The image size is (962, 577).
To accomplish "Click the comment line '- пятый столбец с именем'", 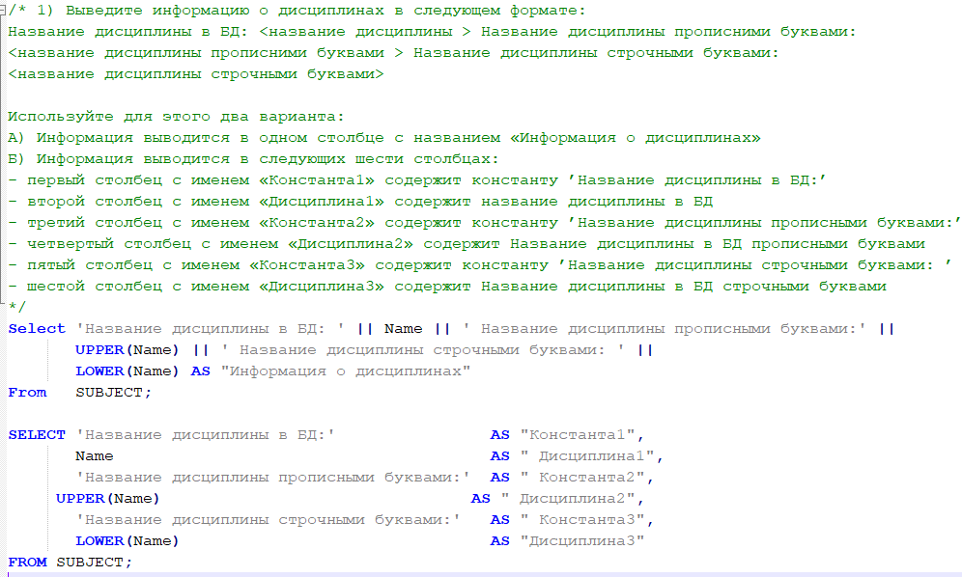I will point(480,265).
